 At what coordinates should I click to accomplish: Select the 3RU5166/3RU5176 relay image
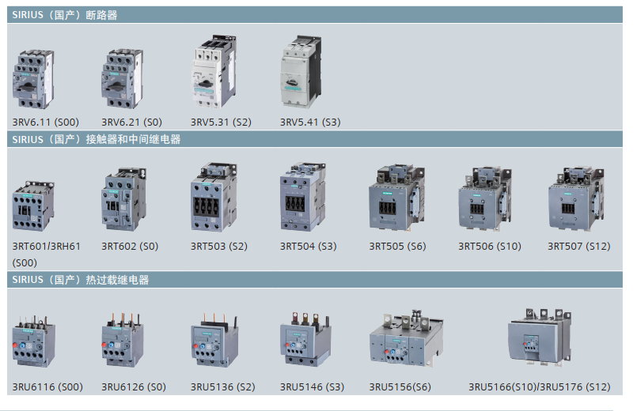tap(540, 337)
